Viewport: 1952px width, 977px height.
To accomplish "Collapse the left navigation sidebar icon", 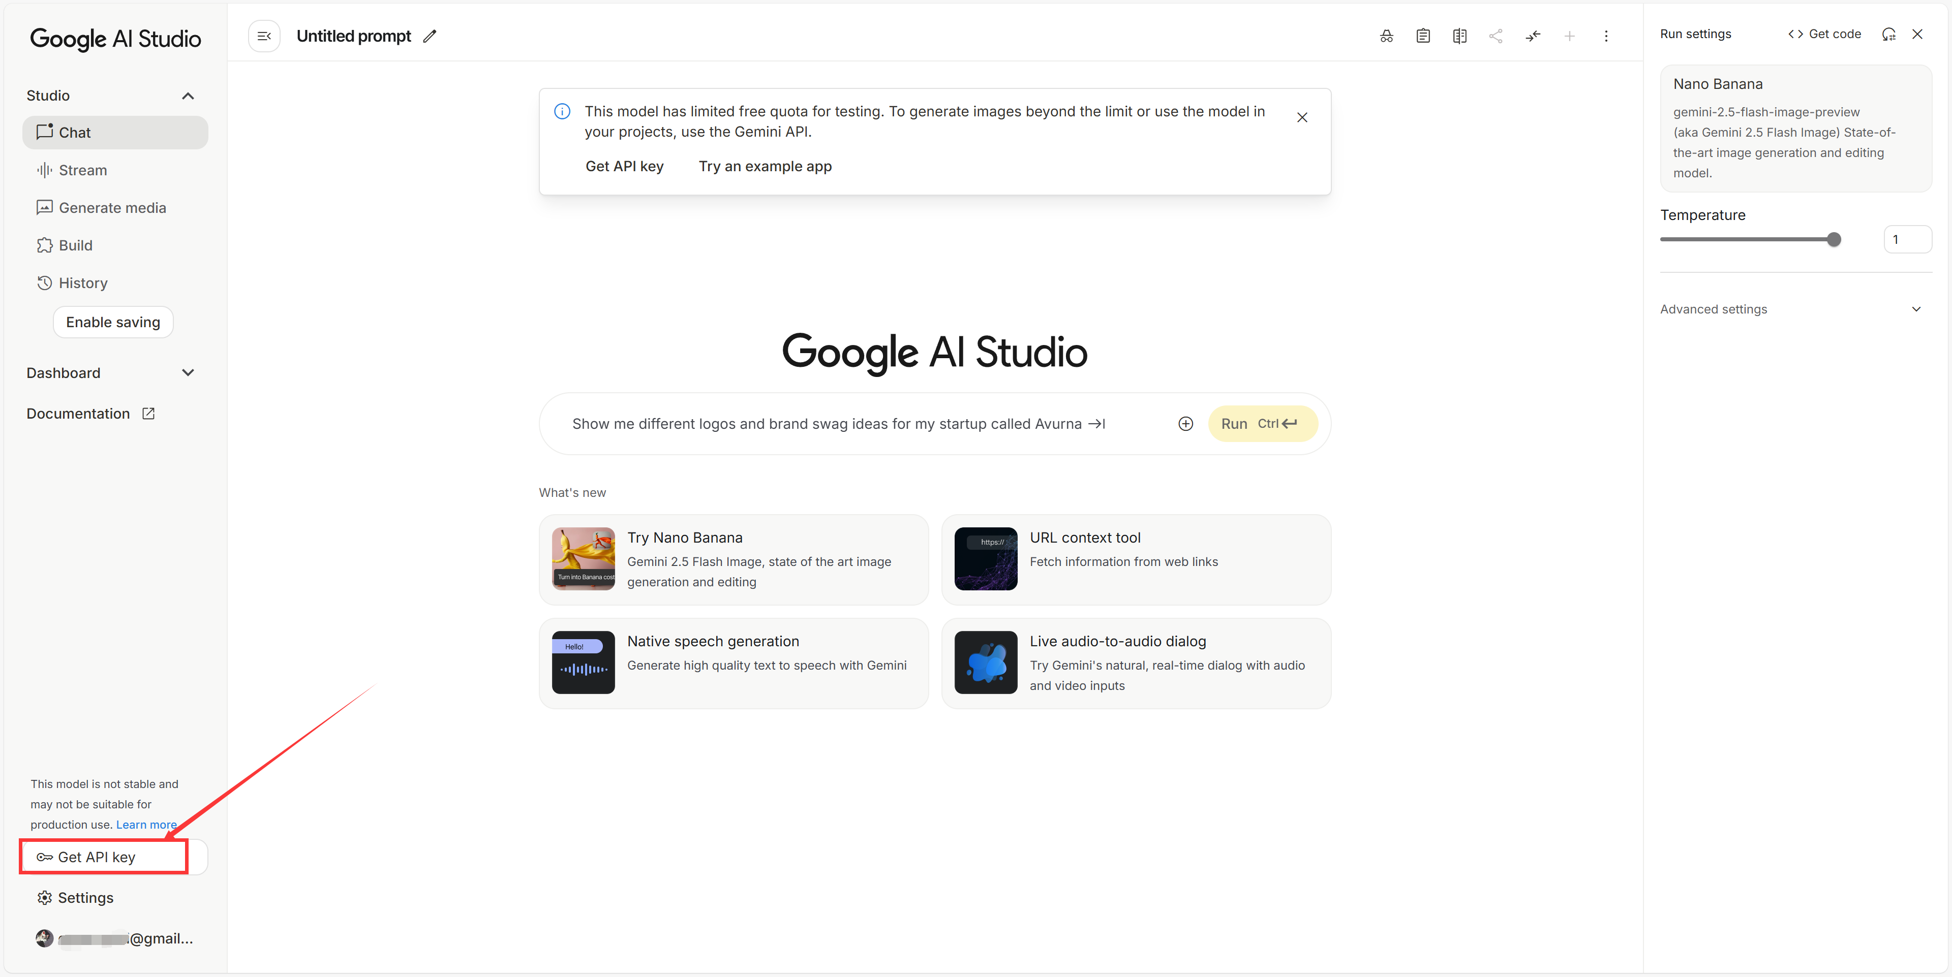I will (264, 36).
